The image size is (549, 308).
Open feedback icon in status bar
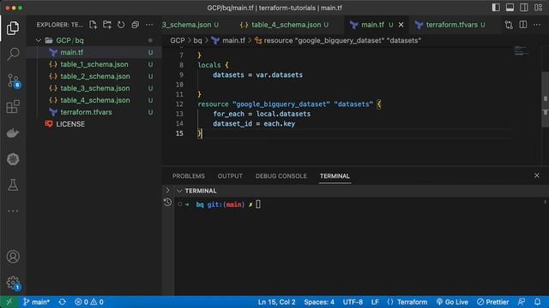522,302
